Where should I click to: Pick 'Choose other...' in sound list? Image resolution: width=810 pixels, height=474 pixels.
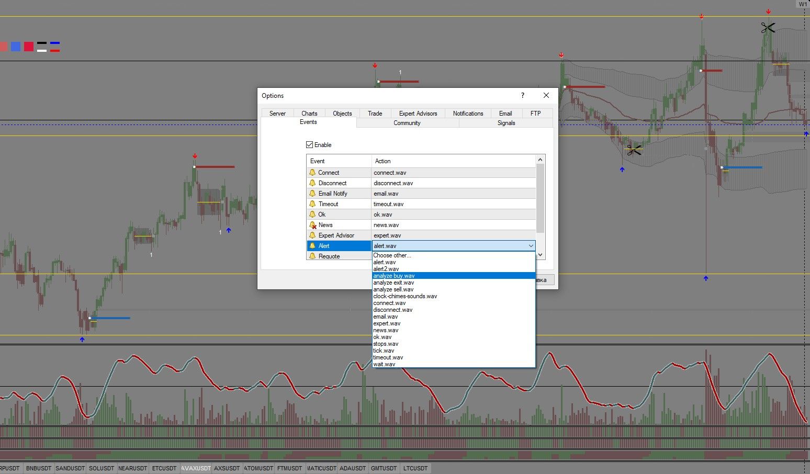pyautogui.click(x=392, y=255)
